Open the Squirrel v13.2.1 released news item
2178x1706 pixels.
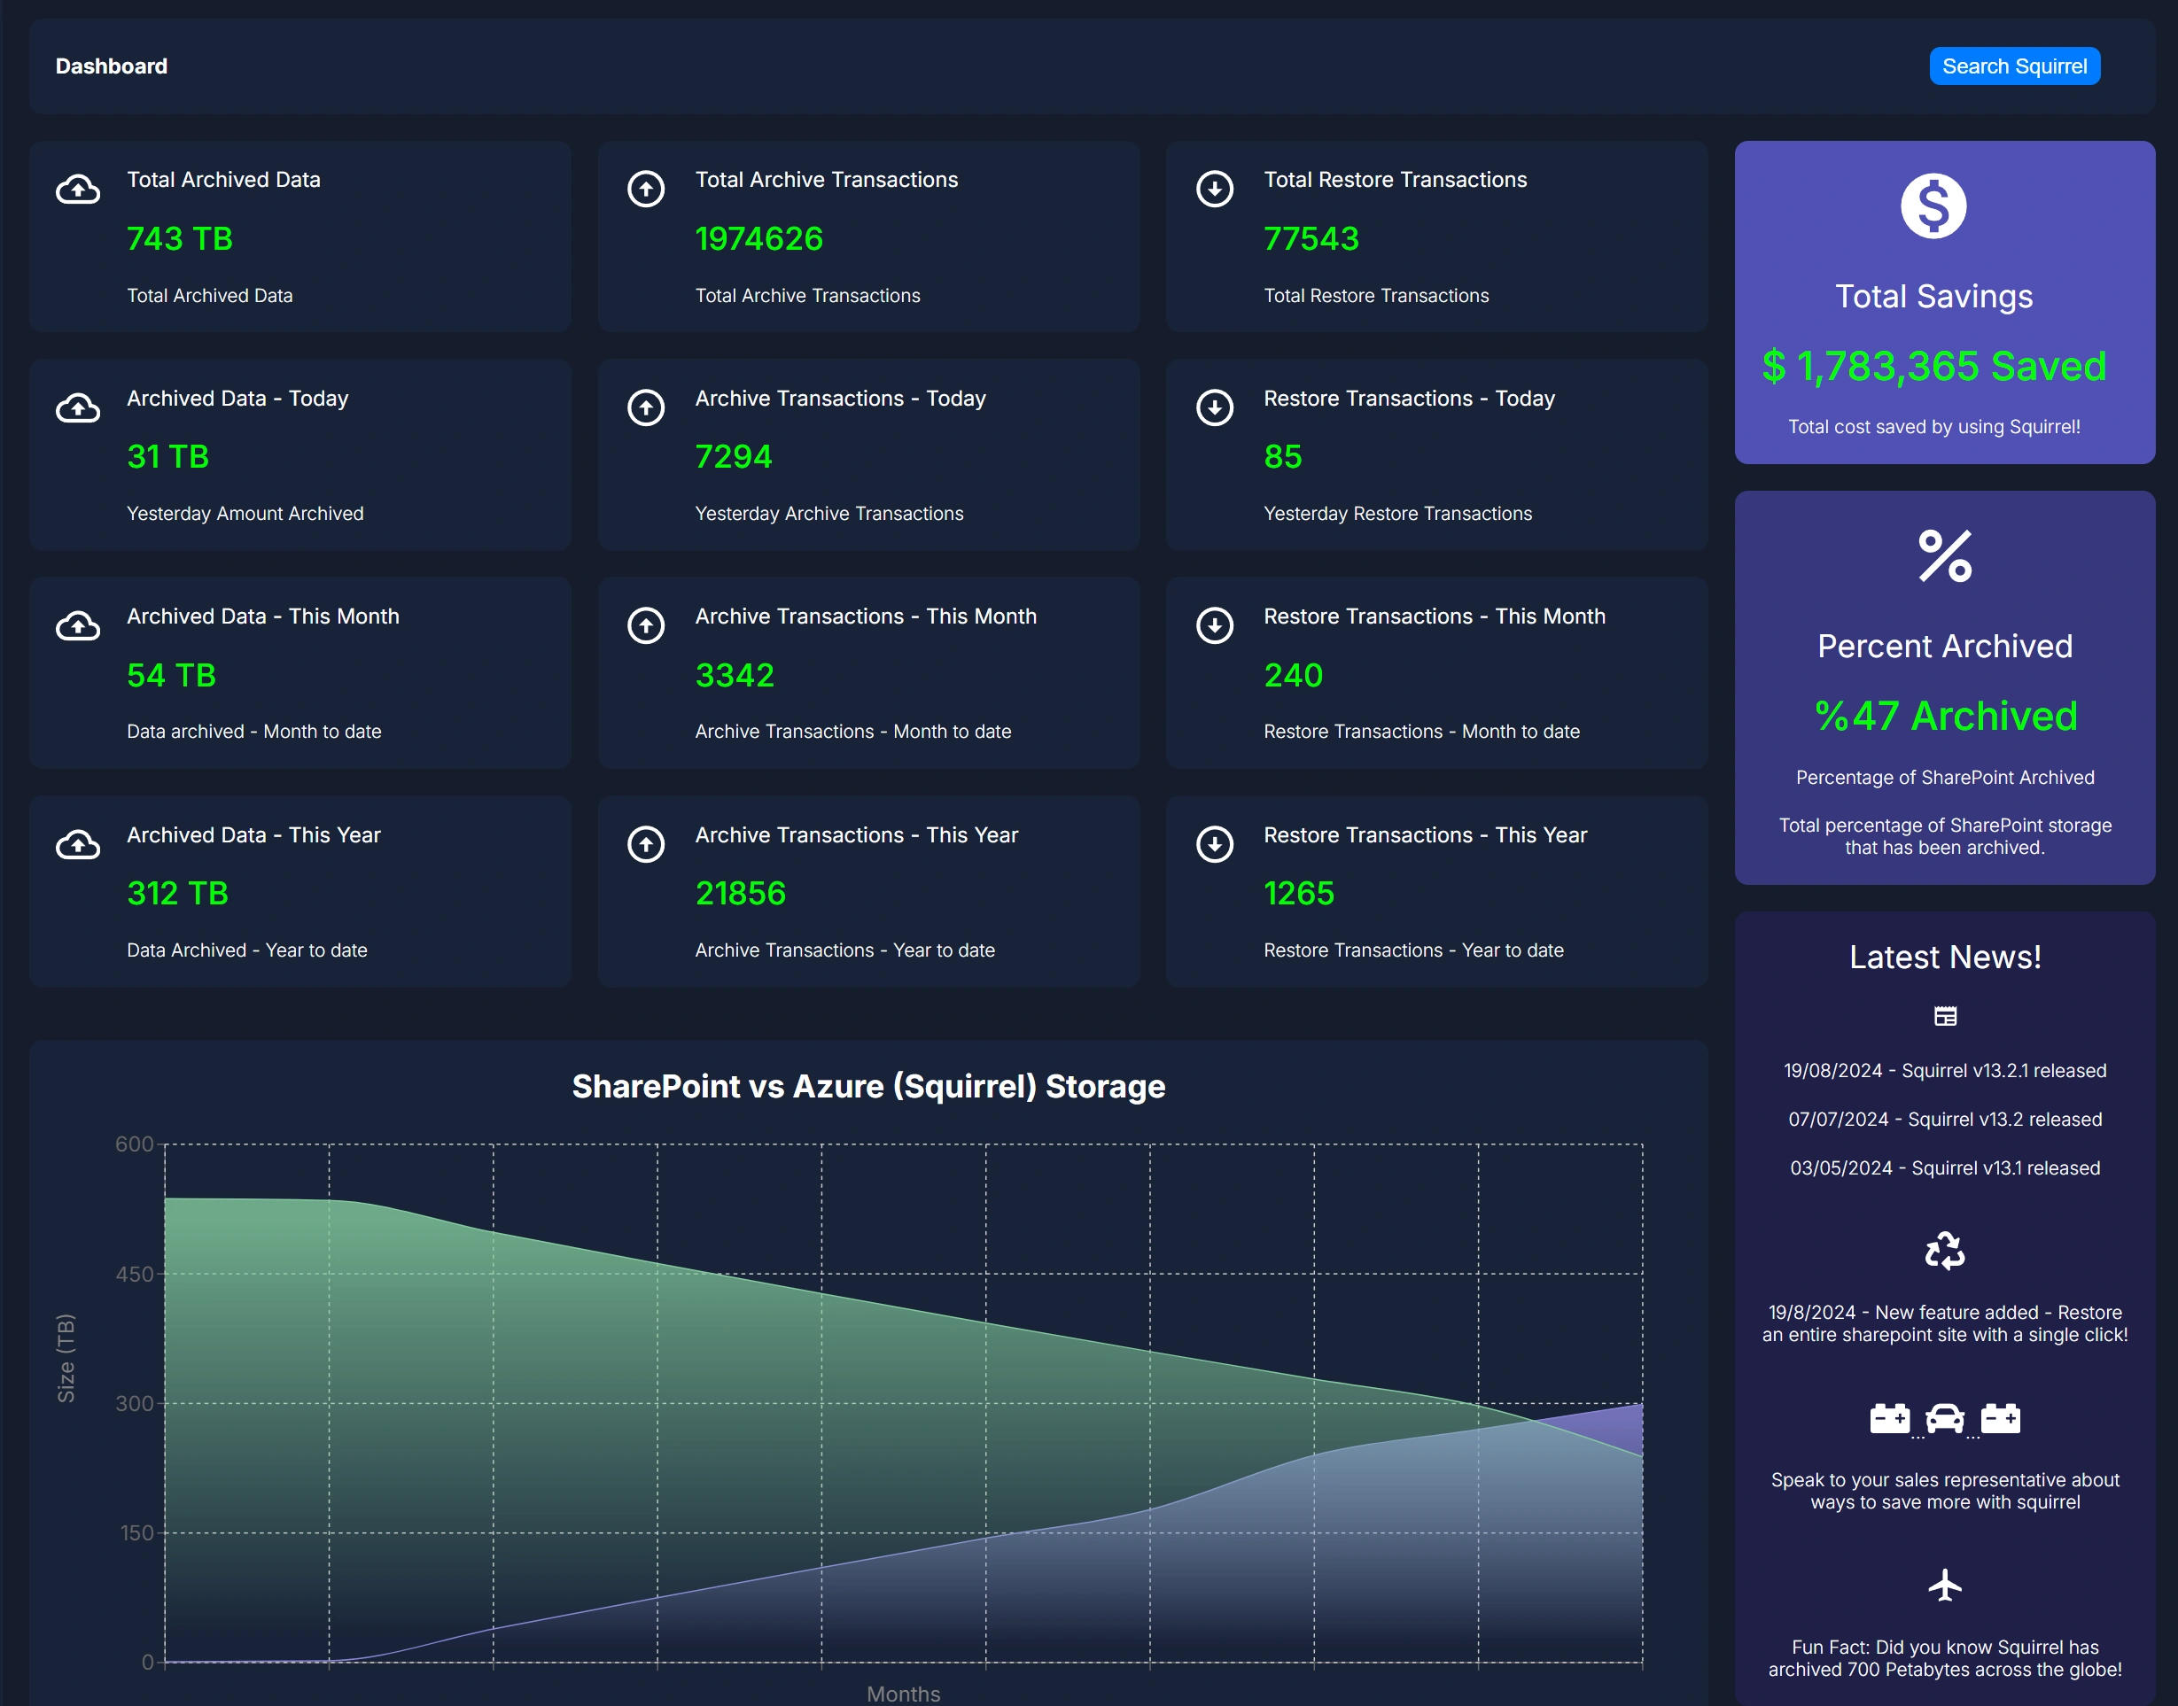(x=1944, y=1071)
